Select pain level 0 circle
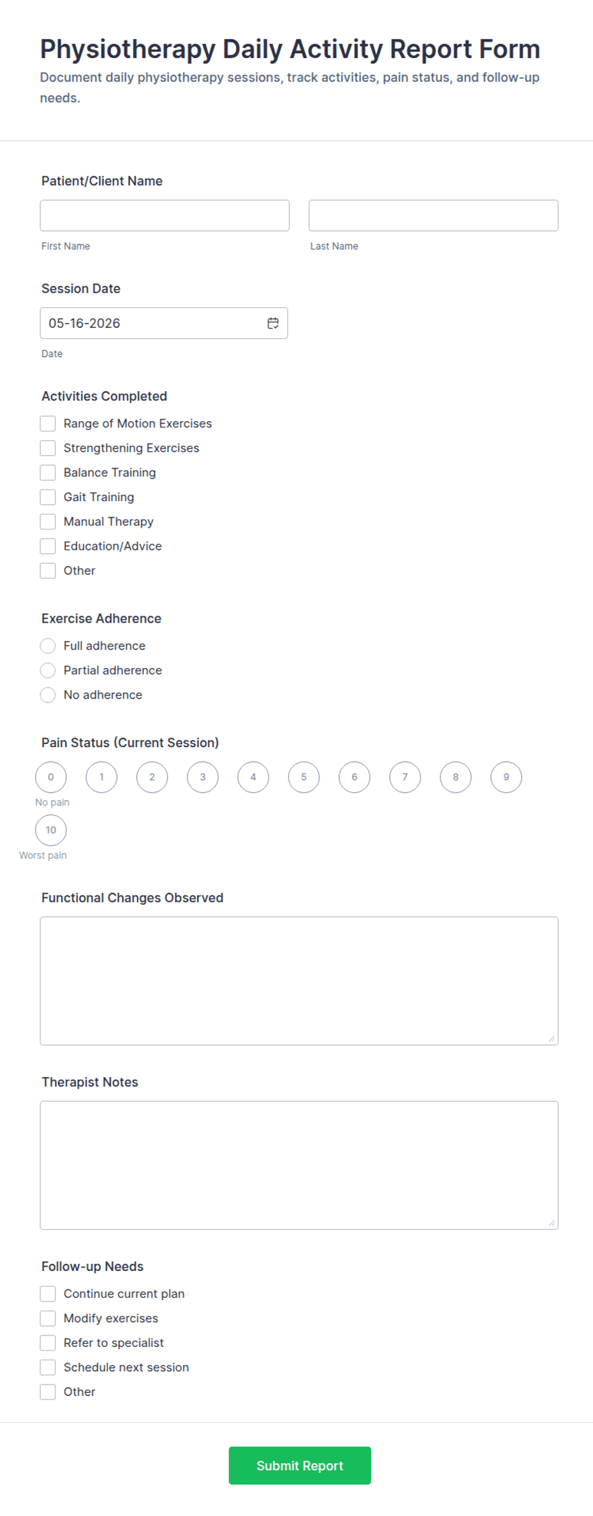The image size is (593, 1516). (51, 777)
